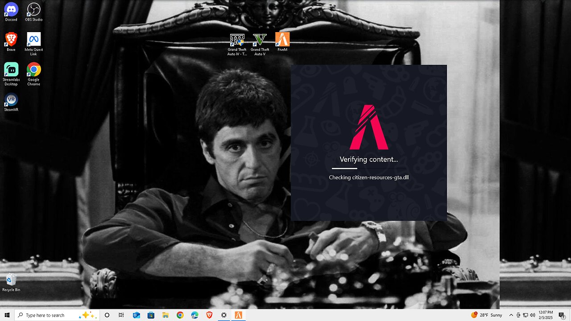Click the FiveM logo in the loader

(x=369, y=127)
